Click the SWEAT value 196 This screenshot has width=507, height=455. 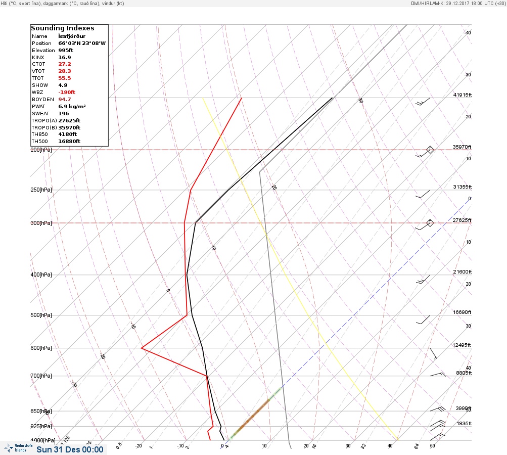point(63,114)
